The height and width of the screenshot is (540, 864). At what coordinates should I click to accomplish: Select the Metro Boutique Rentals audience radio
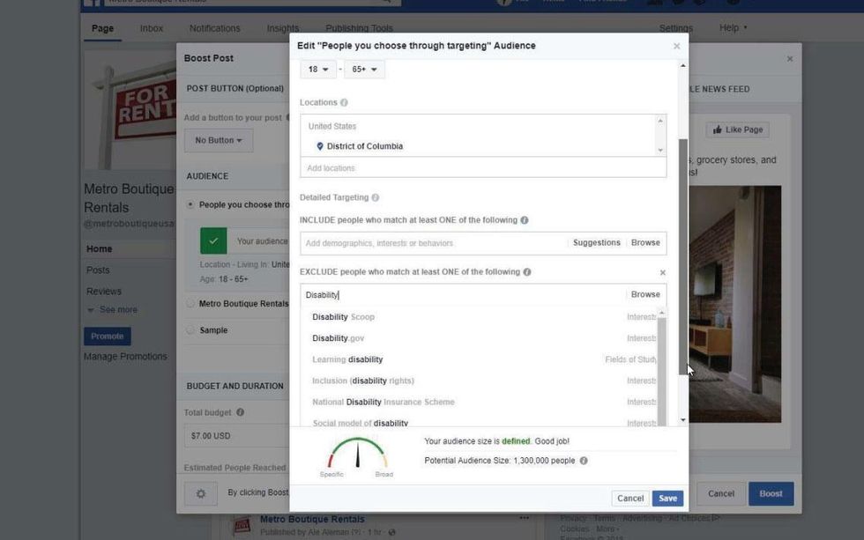tap(190, 304)
